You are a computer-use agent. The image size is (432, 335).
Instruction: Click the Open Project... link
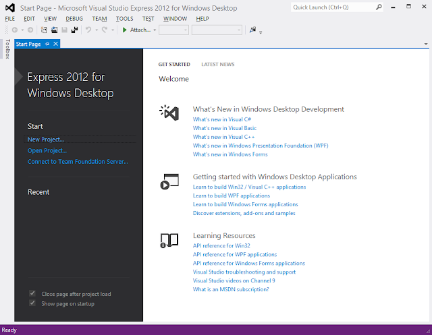(x=47, y=150)
